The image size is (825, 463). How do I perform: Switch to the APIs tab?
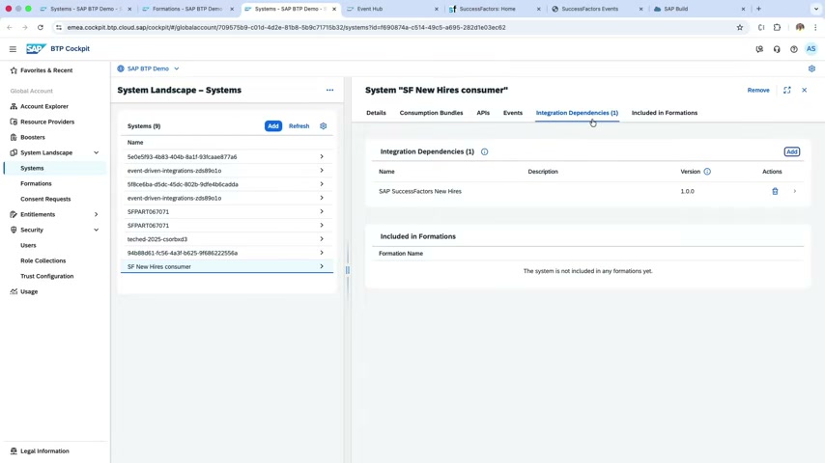(x=483, y=113)
